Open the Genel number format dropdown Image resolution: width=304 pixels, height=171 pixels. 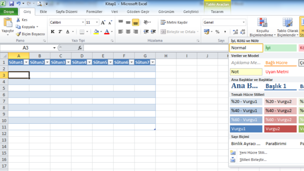[244, 22]
